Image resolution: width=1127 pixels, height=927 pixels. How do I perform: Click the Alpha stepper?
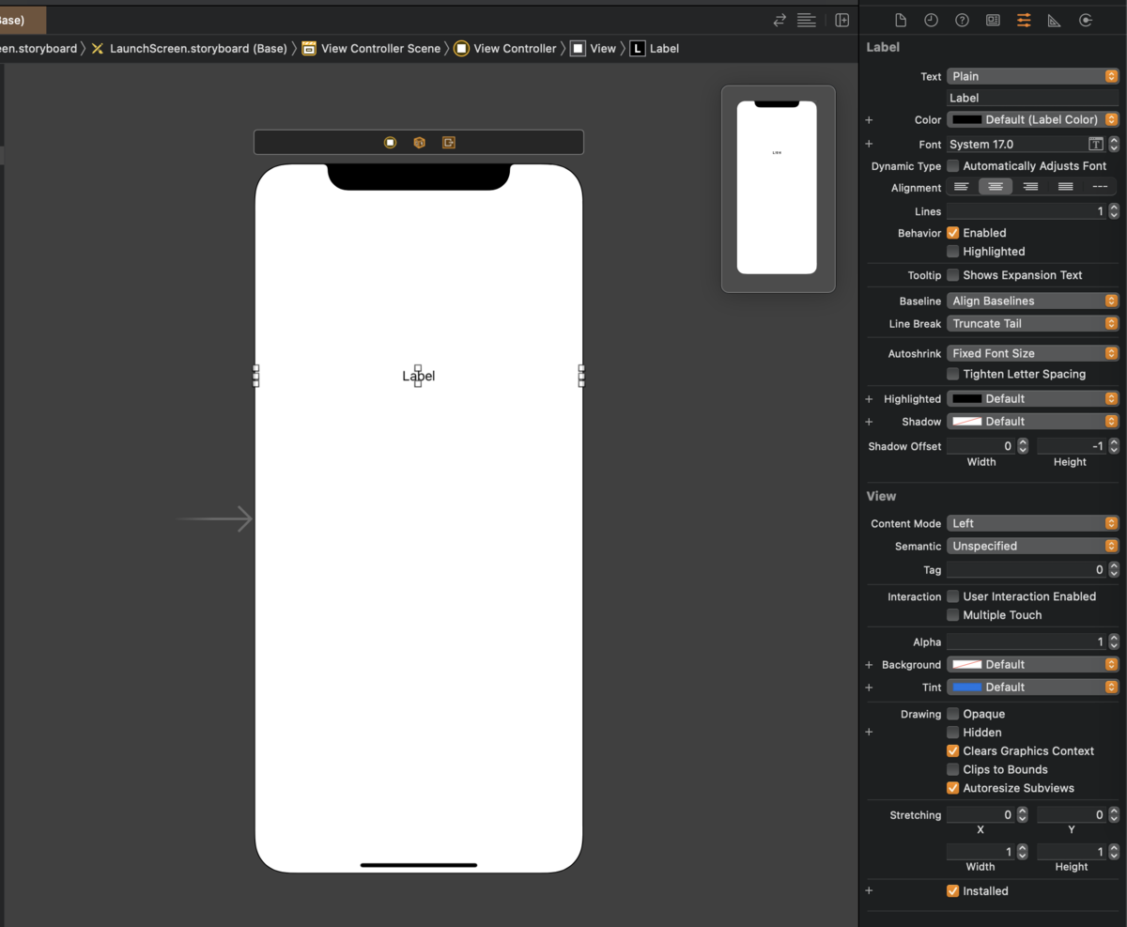tap(1114, 642)
